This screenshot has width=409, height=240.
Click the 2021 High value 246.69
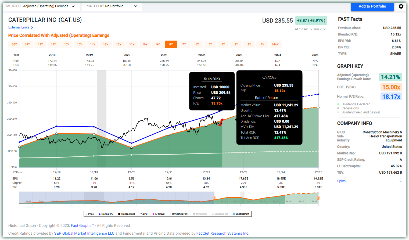coord(164,61)
